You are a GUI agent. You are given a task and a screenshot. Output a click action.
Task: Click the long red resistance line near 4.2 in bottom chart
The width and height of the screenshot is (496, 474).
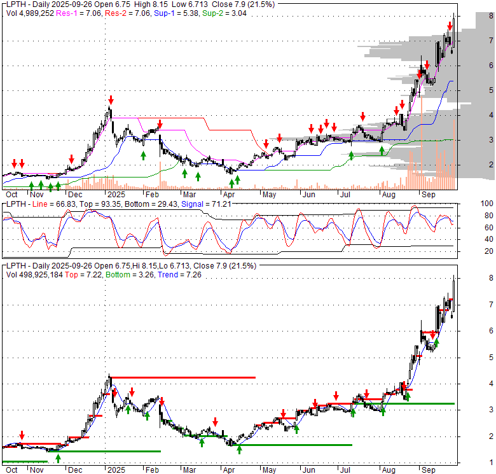tap(183, 377)
